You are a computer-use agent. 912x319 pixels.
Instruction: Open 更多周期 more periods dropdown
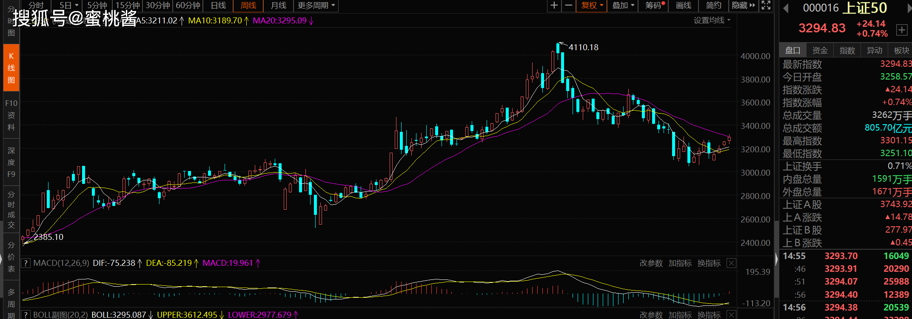click(316, 6)
